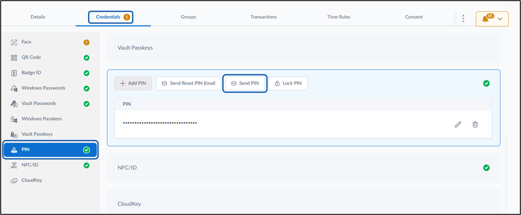The height and width of the screenshot is (215, 521).
Task: Click the PIN column header
Action: [x=127, y=104]
